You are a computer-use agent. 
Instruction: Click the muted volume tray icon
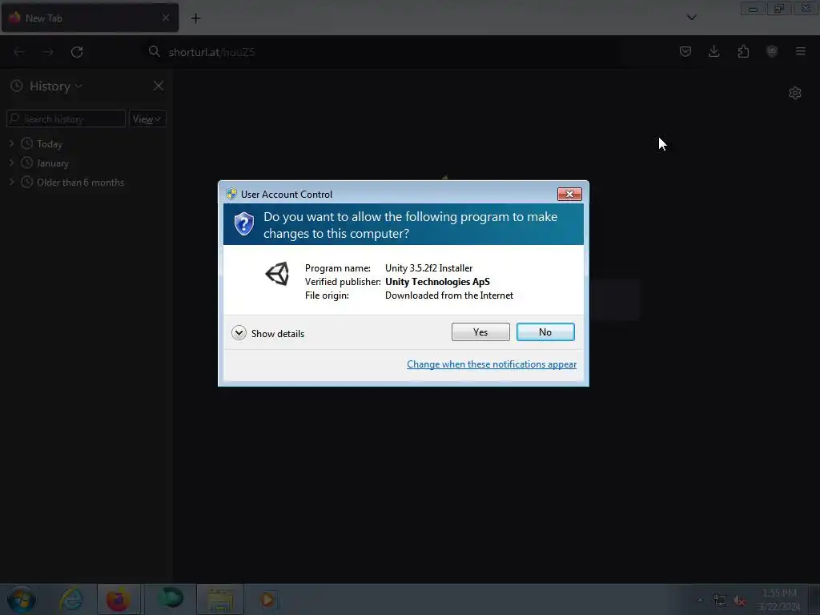(x=739, y=601)
